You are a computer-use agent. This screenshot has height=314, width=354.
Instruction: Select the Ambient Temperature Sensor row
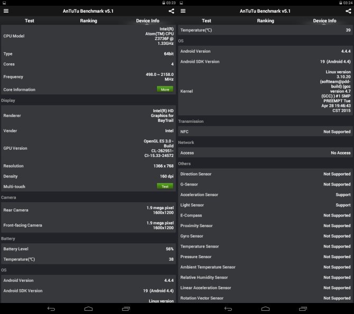point(265,267)
